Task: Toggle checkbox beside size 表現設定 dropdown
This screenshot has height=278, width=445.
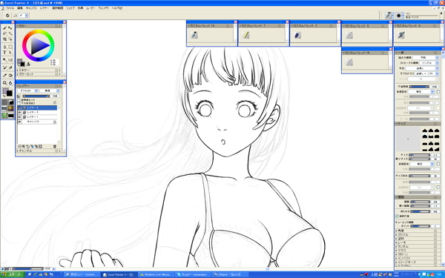Action: (x=438, y=164)
